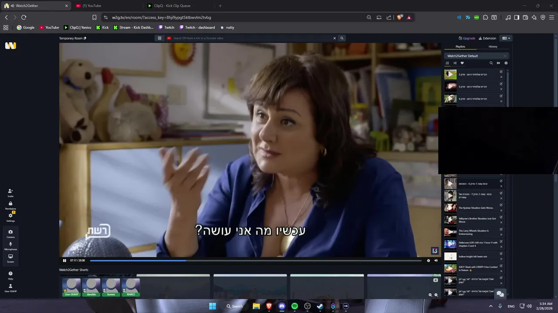558x313 pixels.
Task: Remove 'This Larry Wheels Situation' playlist item
Action: pyautogui.click(x=501, y=235)
